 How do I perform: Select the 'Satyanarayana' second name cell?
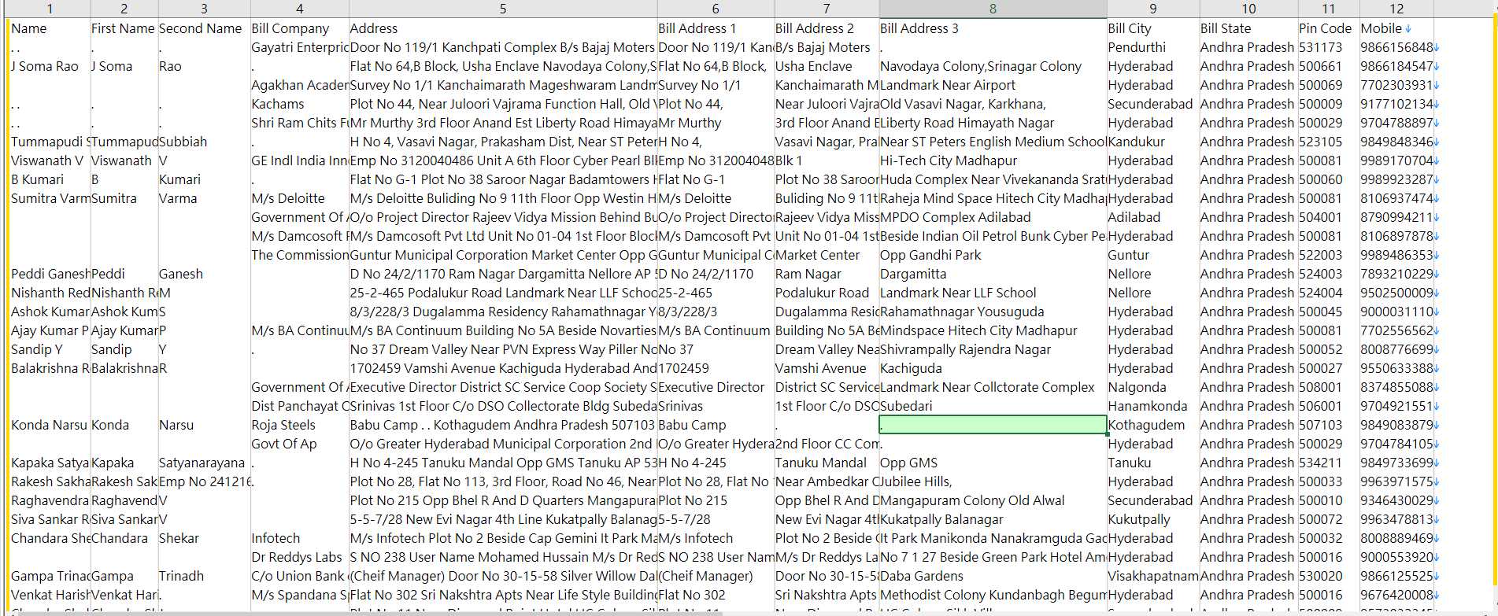(204, 463)
